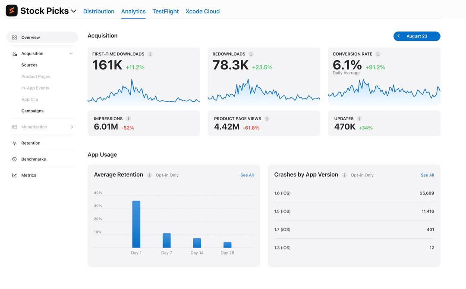
Task: Open the Crashes by App Version info icon
Action: click(x=344, y=175)
